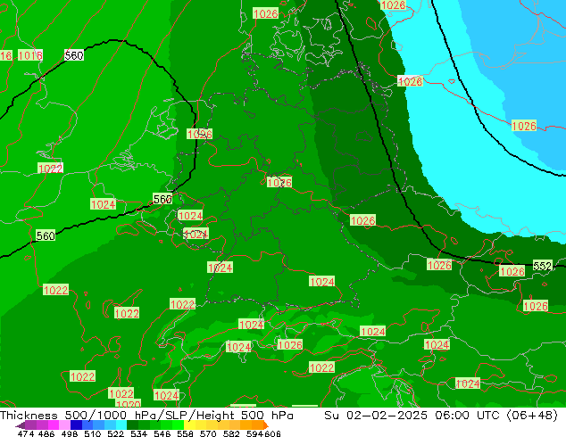566x437 pixels.
Task: Click the 498 legend value
Action: pyautogui.click(x=70, y=433)
